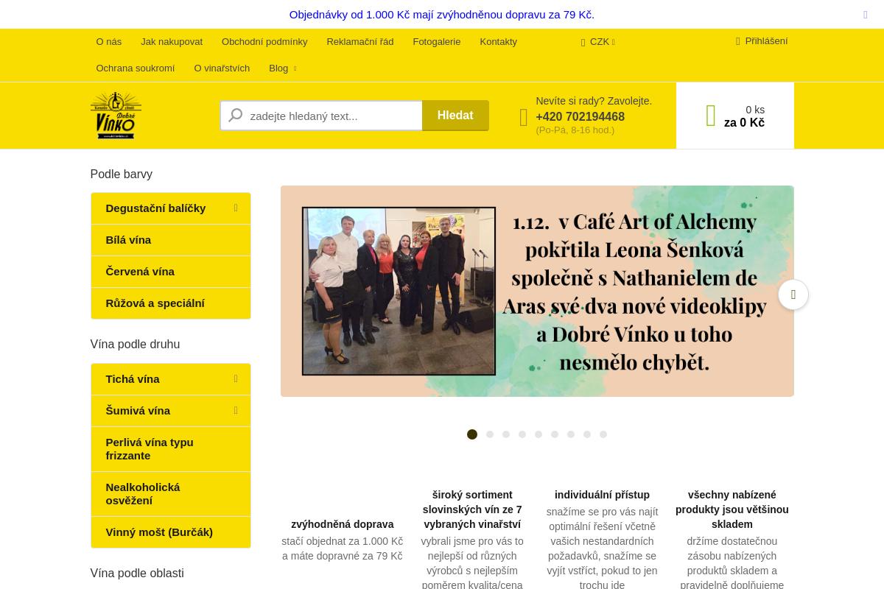Viewport: 884px width, 589px height.
Task: Click the login icon next to Přihlášení
Action: click(x=738, y=41)
